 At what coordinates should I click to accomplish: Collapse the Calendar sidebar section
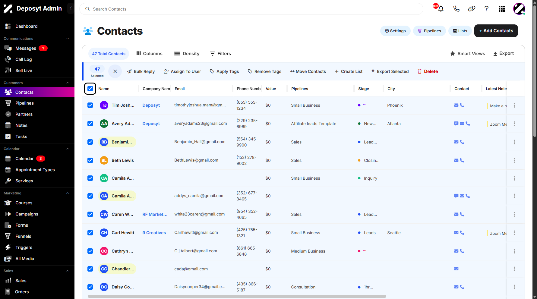tap(68, 149)
